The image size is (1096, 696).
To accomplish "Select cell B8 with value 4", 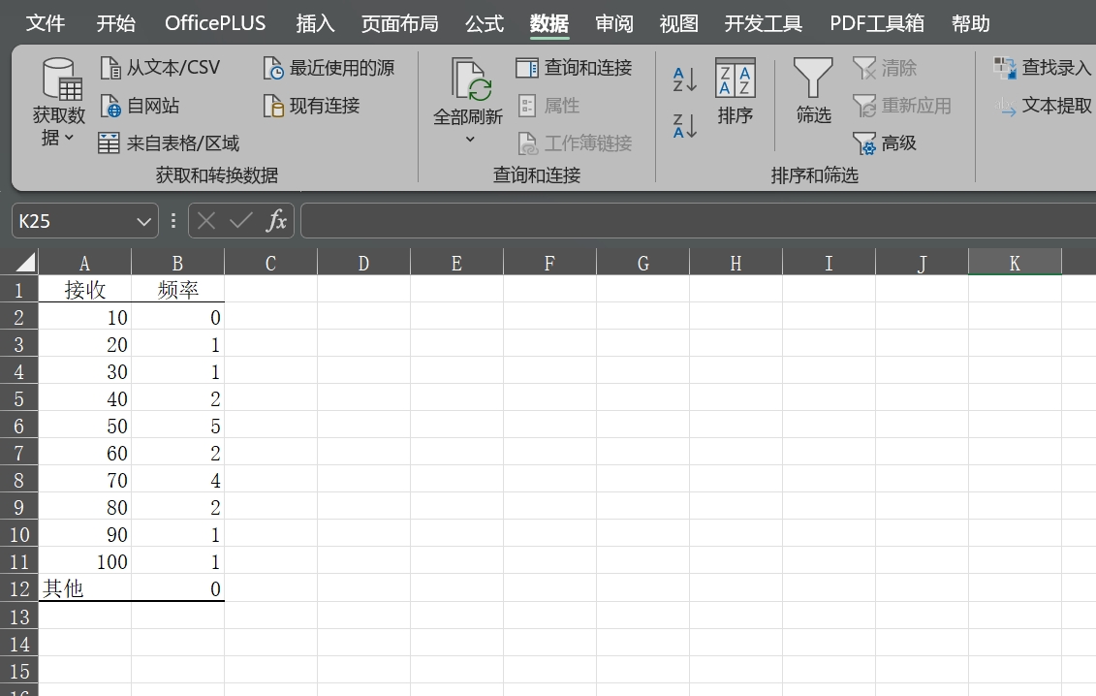I will [177, 480].
